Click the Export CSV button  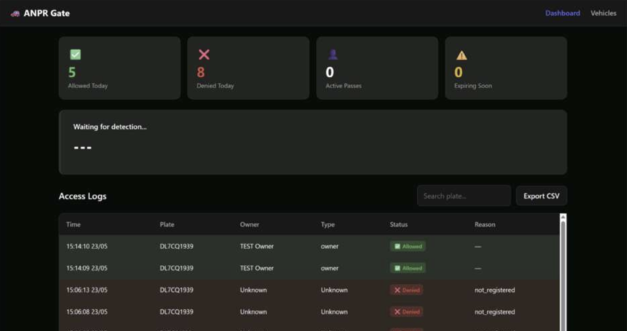(x=542, y=196)
